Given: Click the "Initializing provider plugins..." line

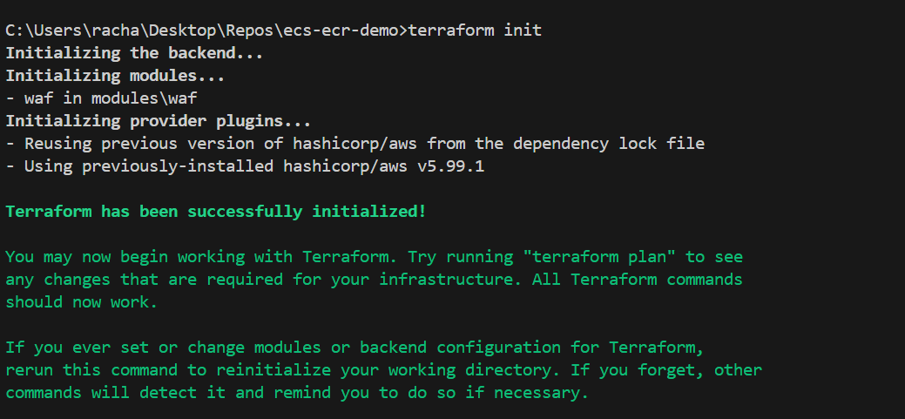Looking at the screenshot, I should 159,121.
